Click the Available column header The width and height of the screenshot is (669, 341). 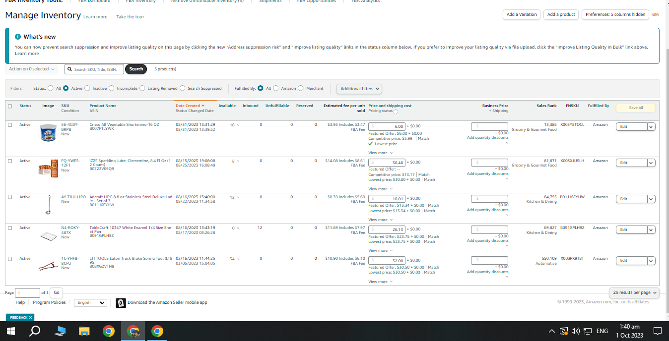coord(227,106)
